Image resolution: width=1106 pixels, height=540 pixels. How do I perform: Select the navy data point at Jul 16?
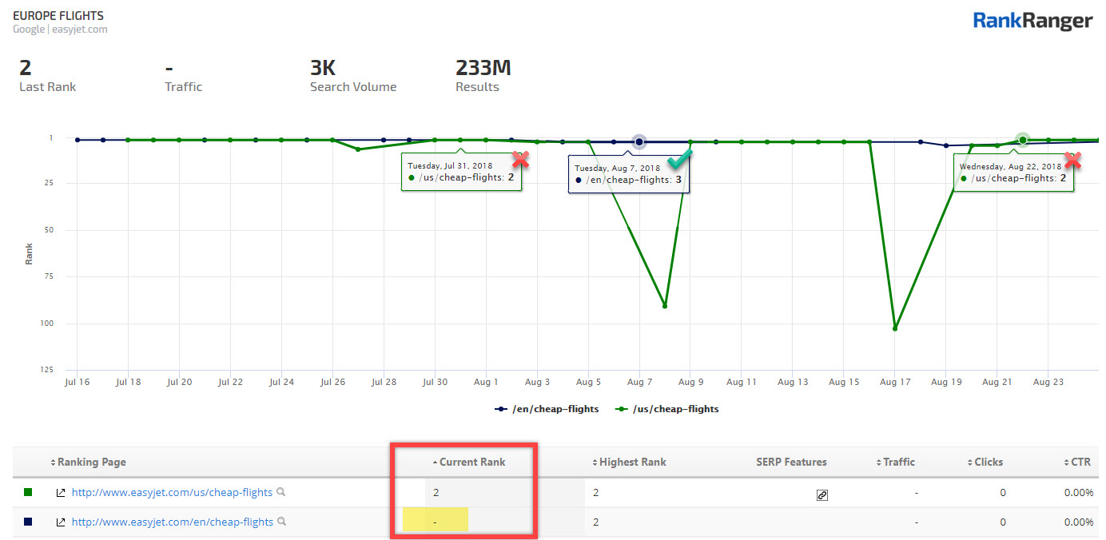coord(78,140)
